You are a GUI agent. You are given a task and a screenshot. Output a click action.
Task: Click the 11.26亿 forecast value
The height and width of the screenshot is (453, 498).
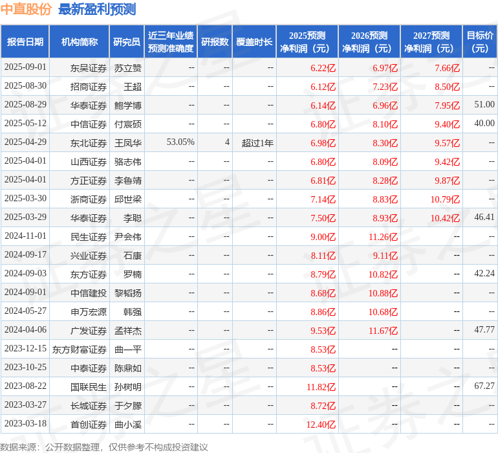point(383,237)
